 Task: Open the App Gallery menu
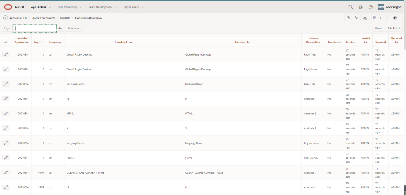(134, 7)
